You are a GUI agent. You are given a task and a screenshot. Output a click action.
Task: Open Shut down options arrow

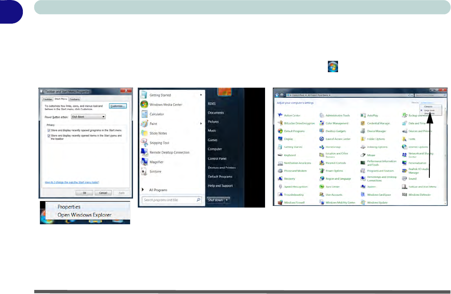pos(227,200)
